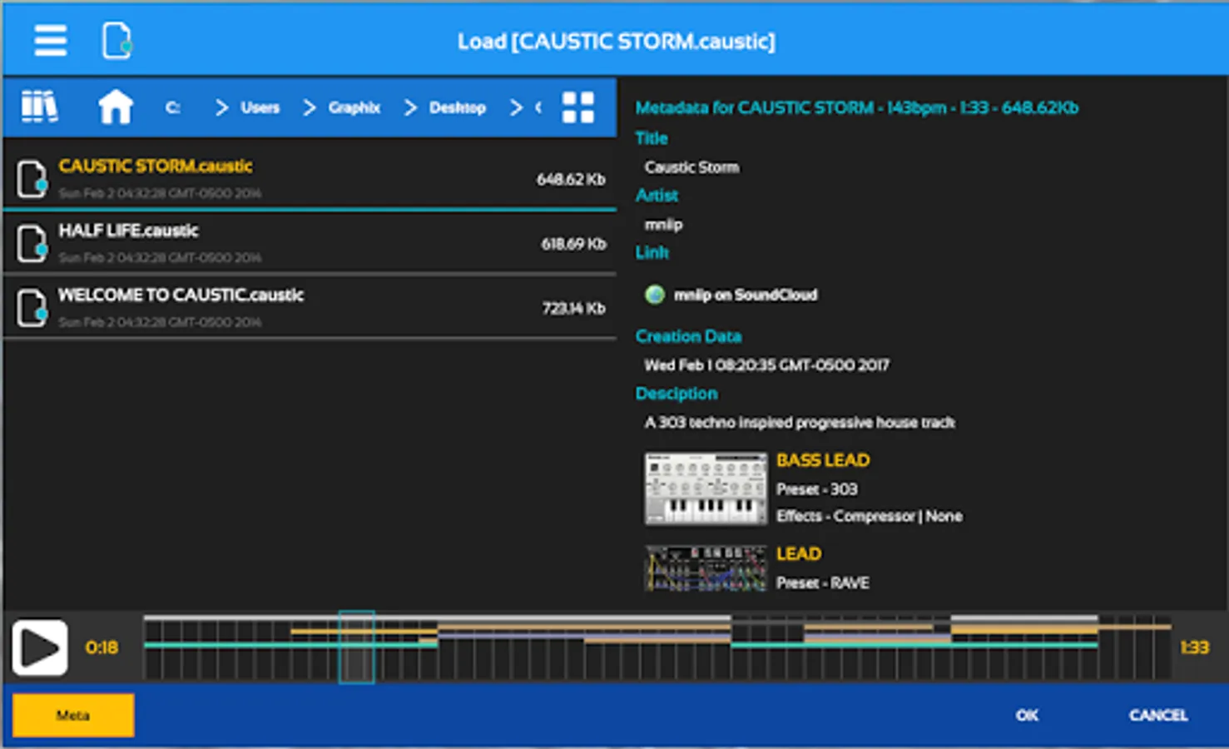Click the 618.69 Kb file size

(573, 244)
